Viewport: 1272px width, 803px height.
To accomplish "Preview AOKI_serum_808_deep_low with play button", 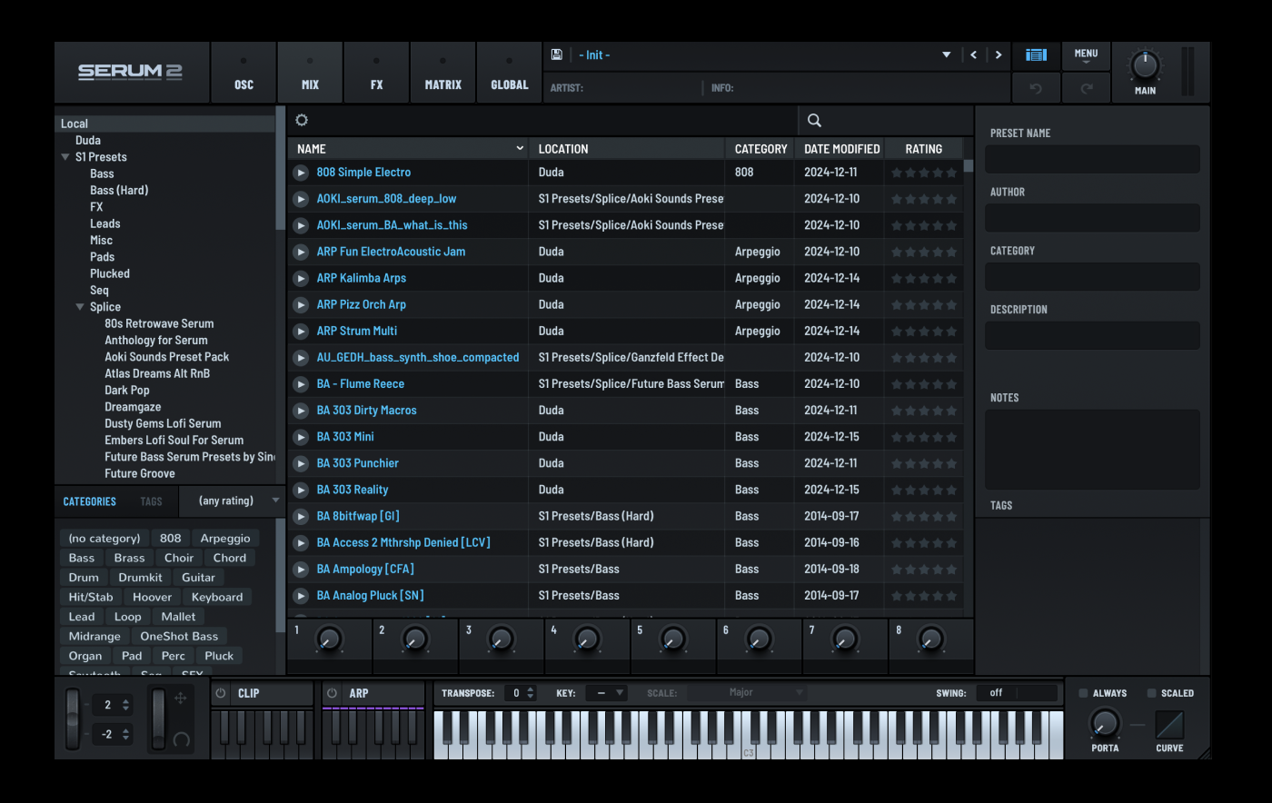I will click(301, 199).
